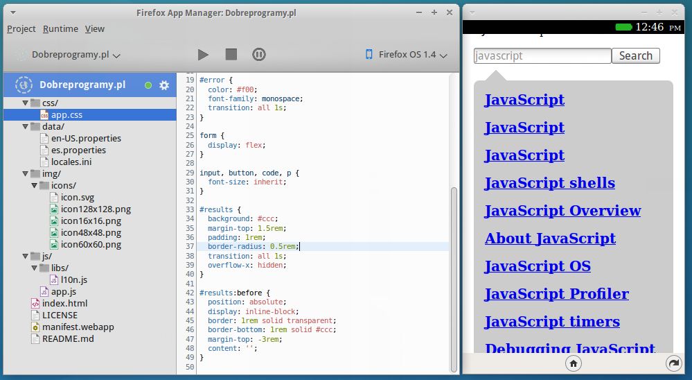Click the 12:46 PM clock in simulator
The height and width of the screenshot is (380, 692).
pos(659,27)
